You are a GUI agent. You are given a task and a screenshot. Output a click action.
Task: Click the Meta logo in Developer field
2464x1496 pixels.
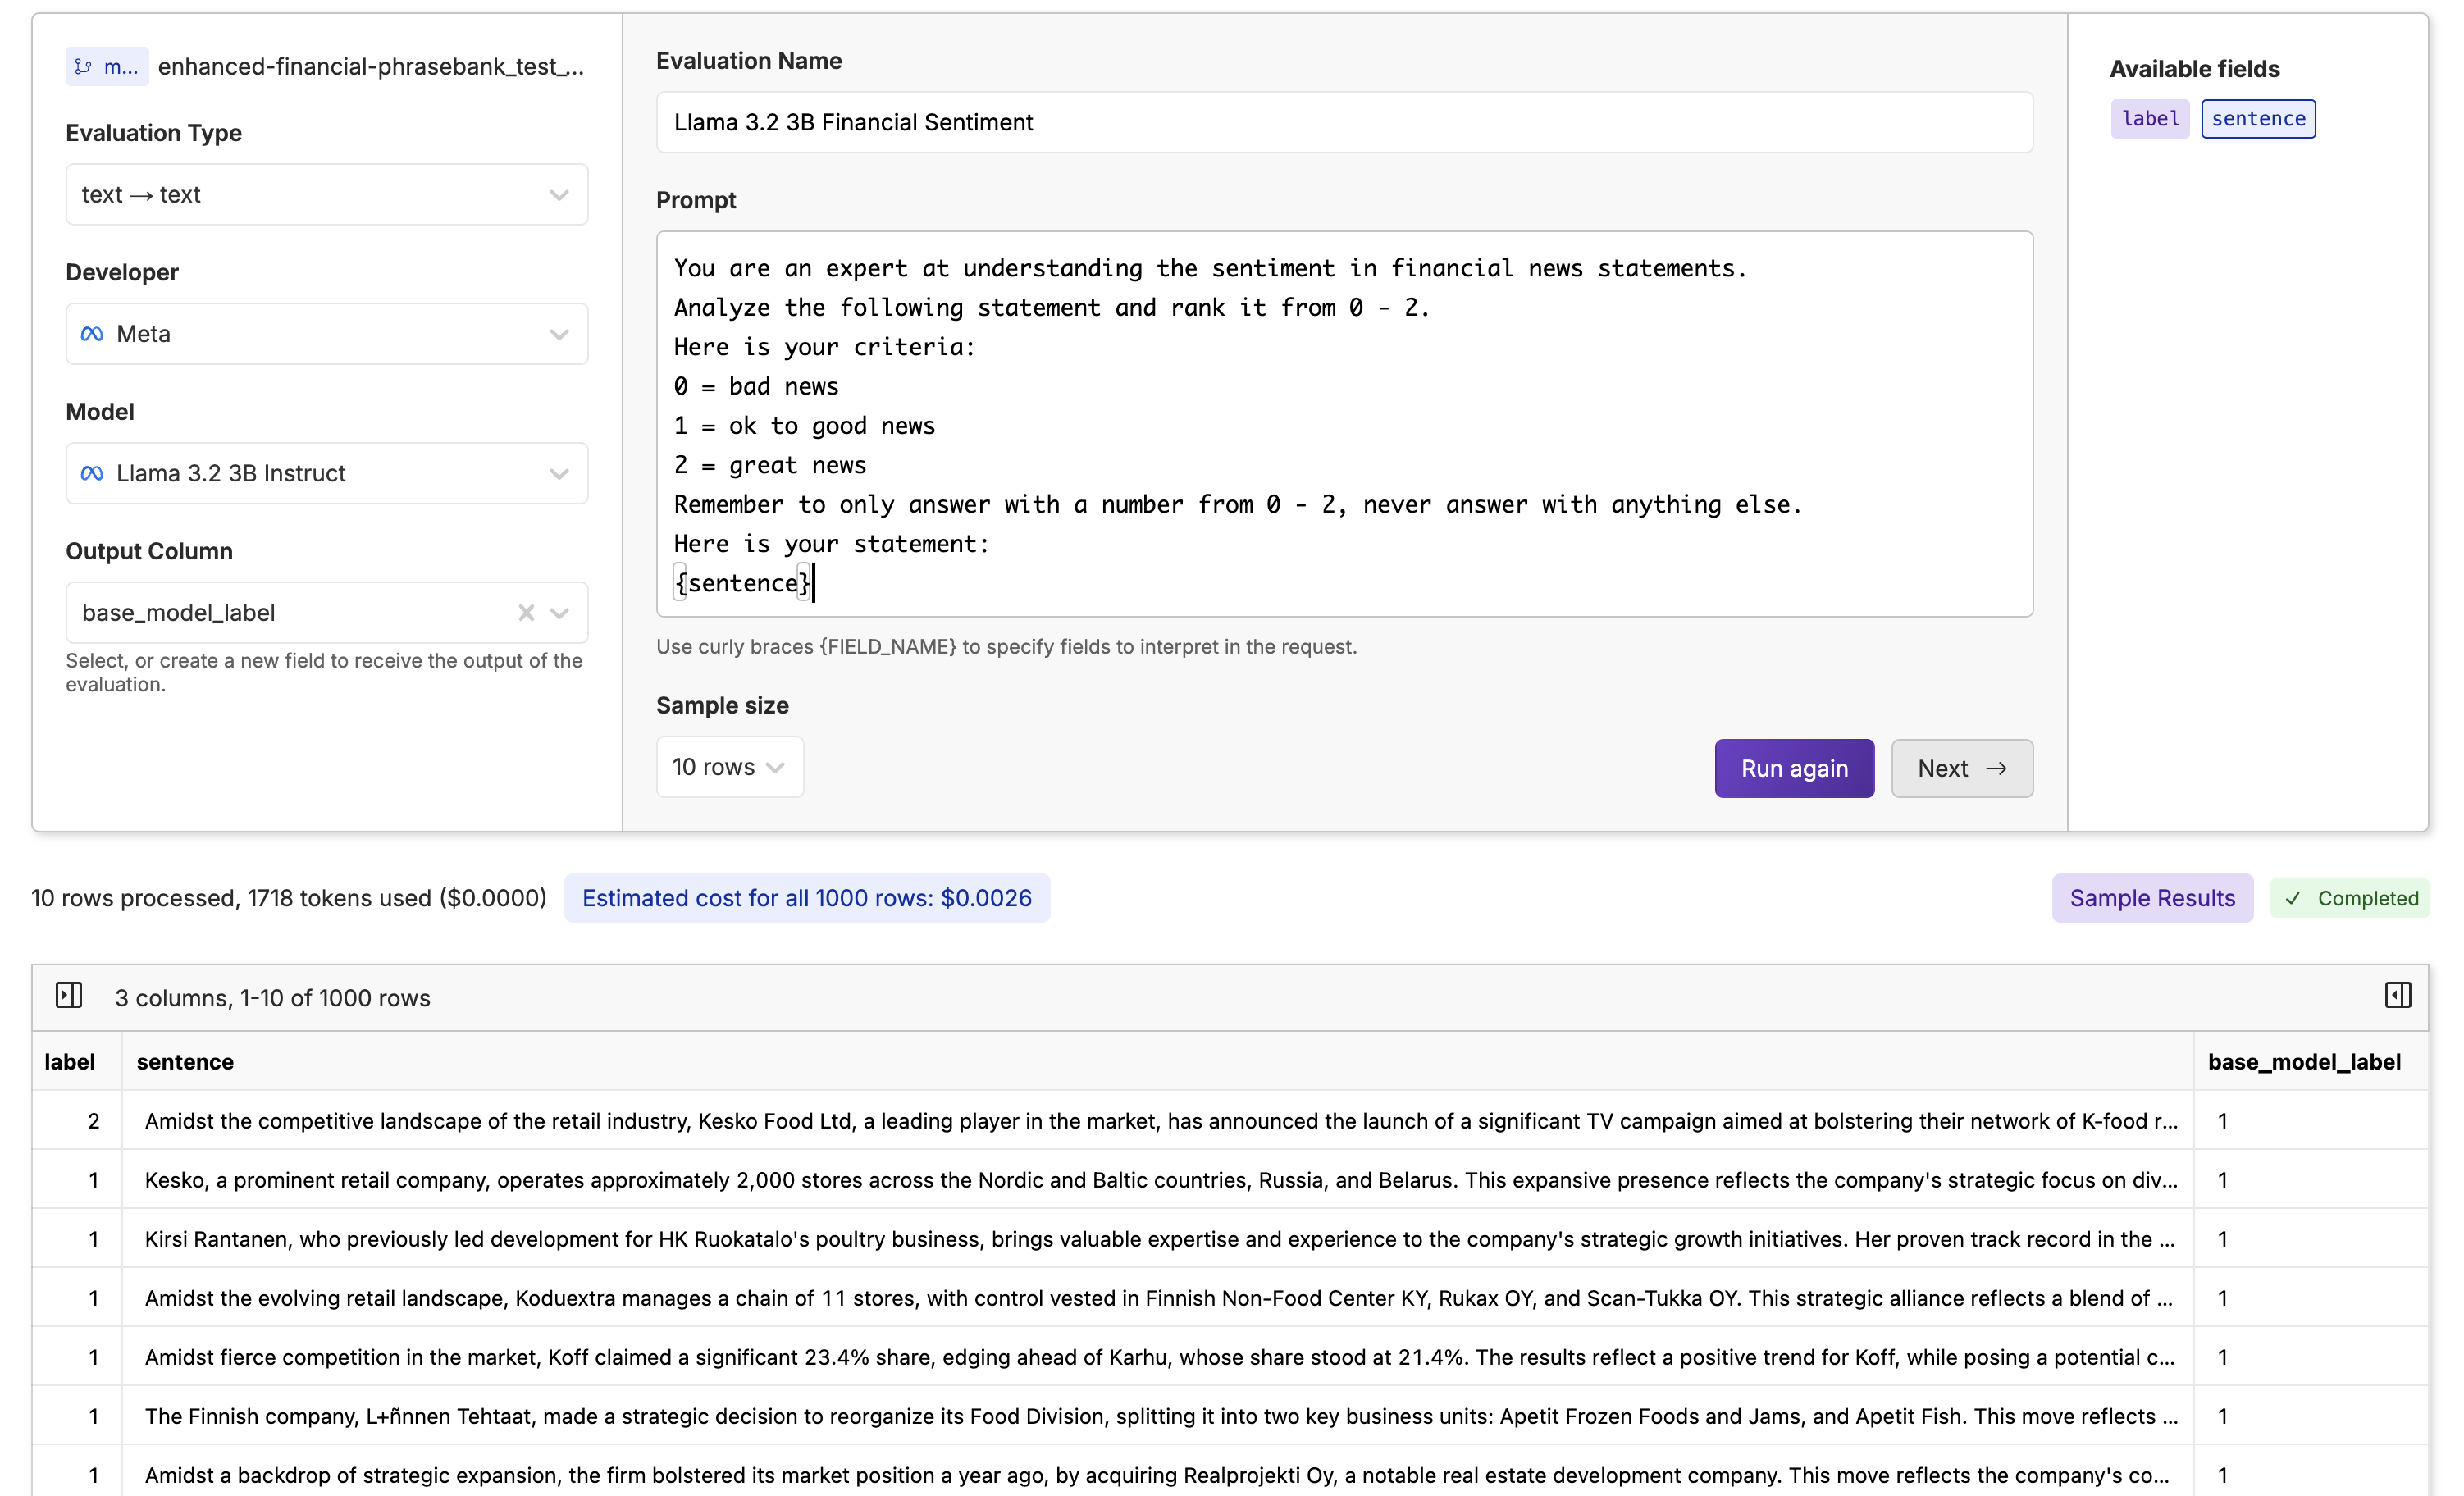click(92, 334)
